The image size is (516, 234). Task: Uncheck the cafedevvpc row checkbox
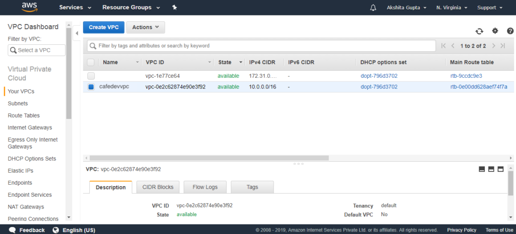pos(91,87)
